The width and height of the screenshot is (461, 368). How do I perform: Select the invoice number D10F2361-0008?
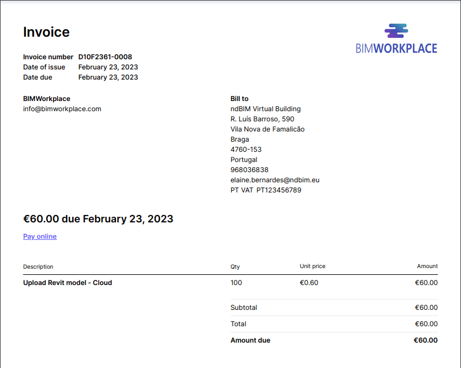(105, 57)
